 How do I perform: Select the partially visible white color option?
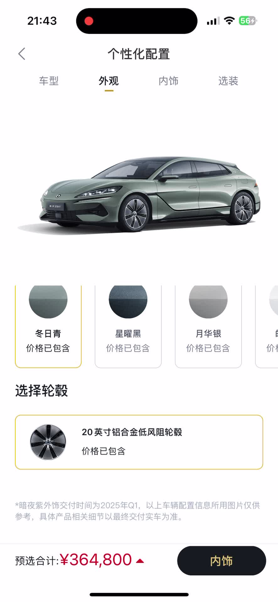tap(267, 326)
